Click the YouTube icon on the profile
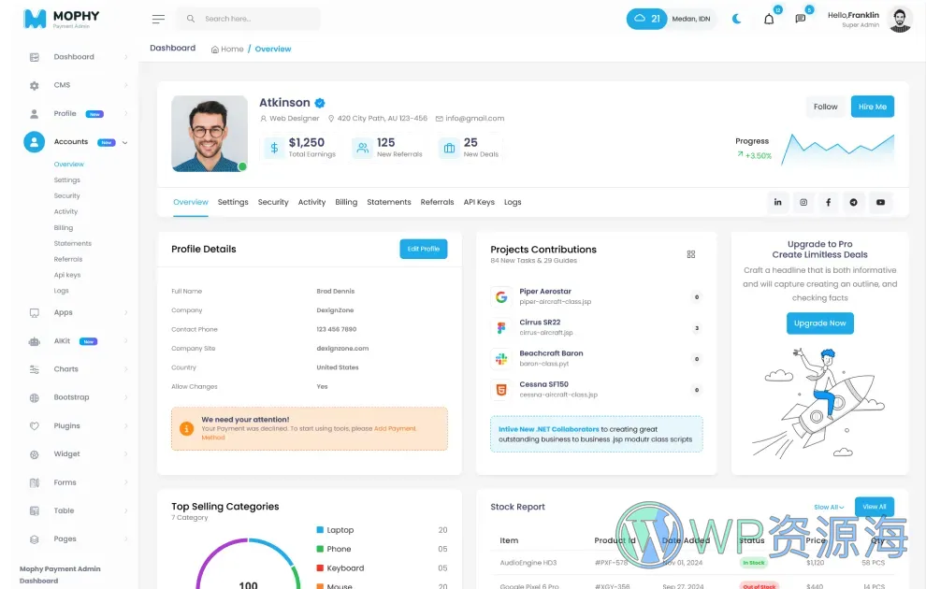 [x=880, y=202]
